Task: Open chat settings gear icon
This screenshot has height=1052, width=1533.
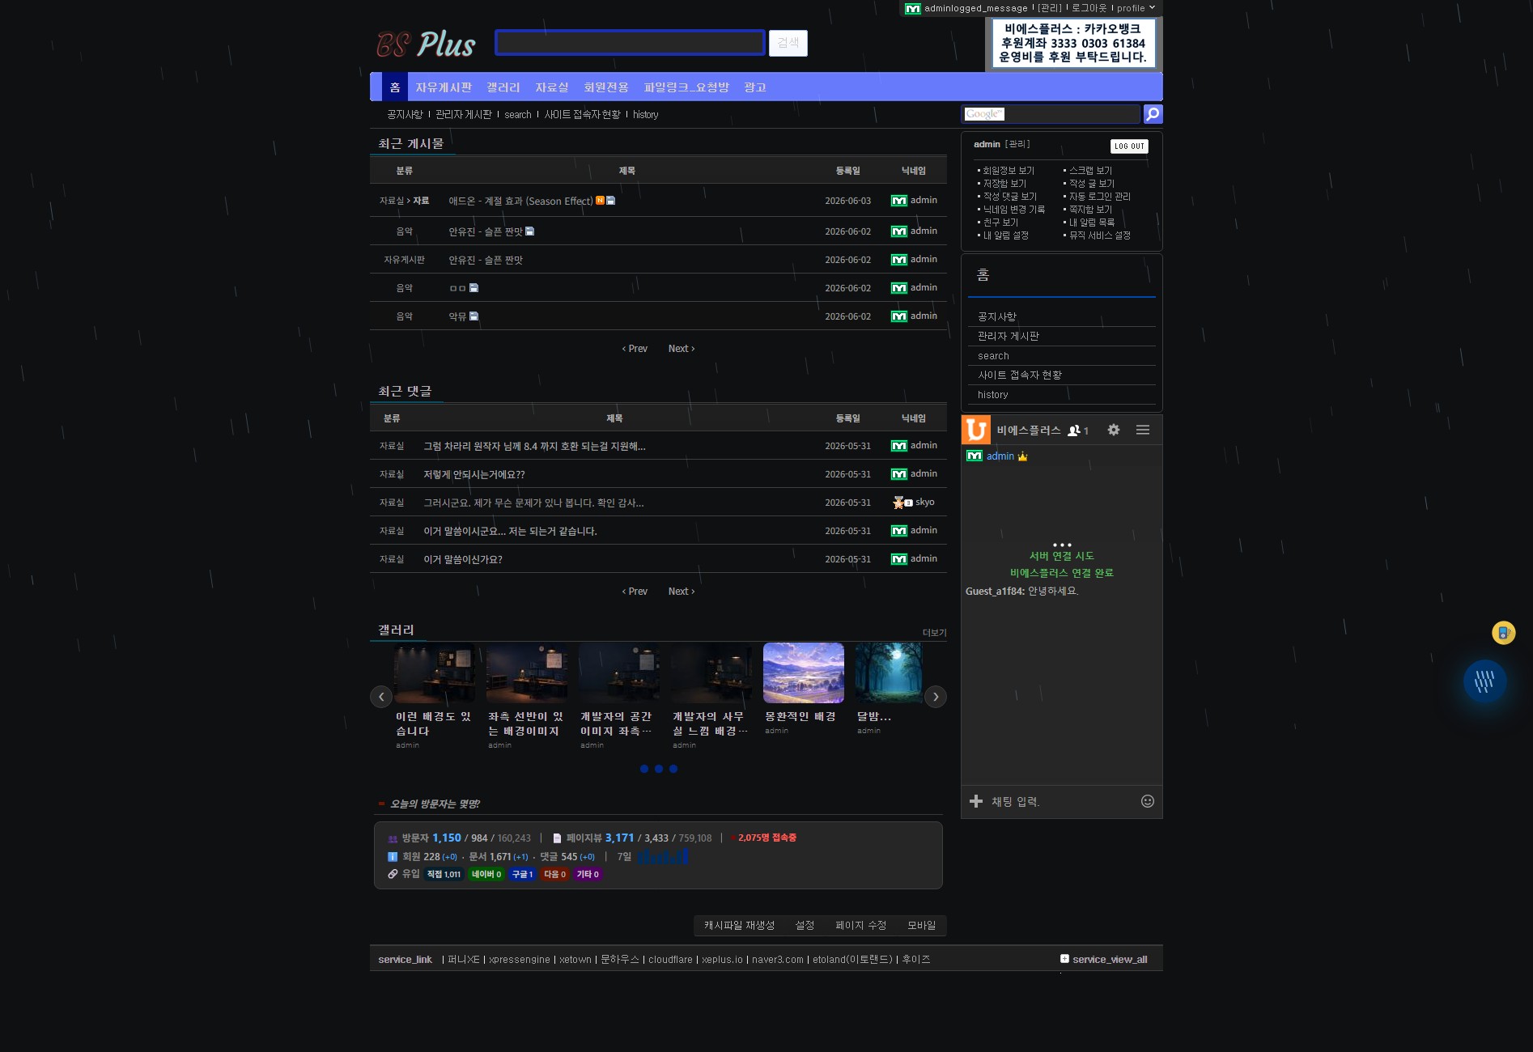Action: tap(1114, 430)
